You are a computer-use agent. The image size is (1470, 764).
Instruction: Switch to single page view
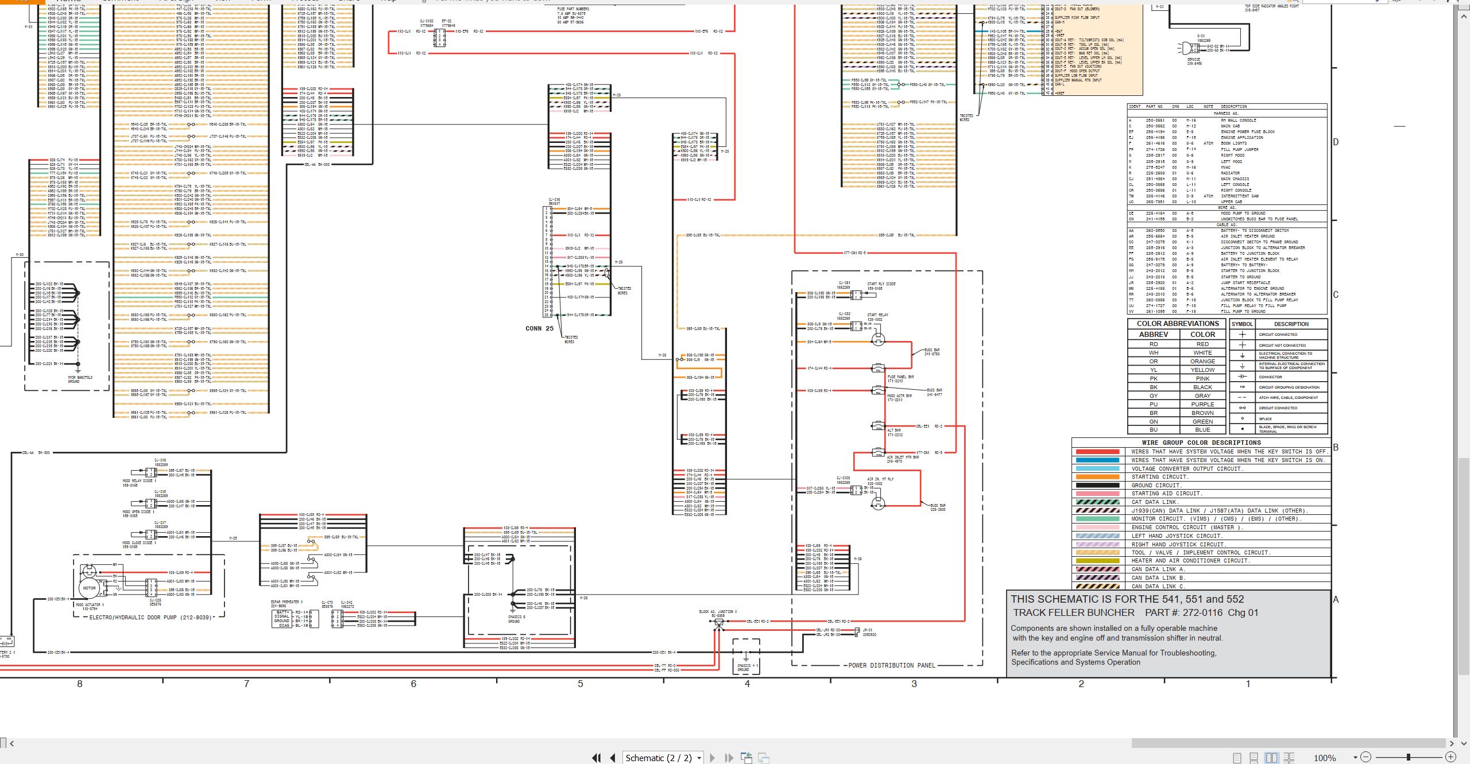click(1237, 758)
